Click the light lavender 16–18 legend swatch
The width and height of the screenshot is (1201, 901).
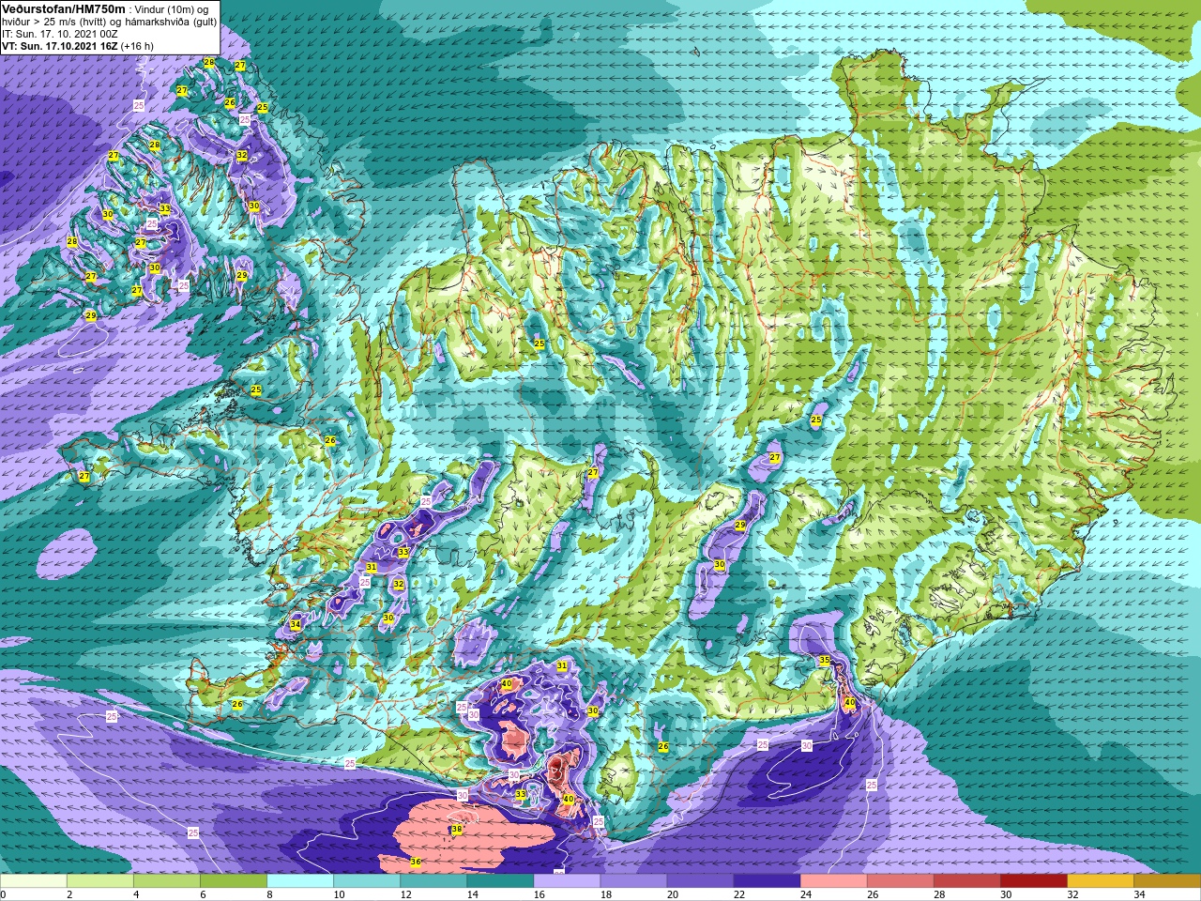[x=567, y=881]
